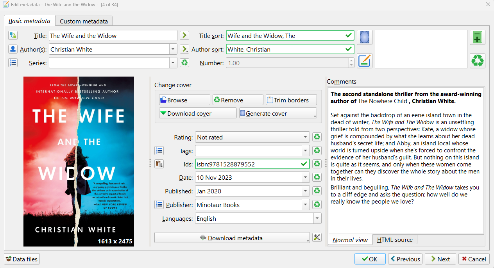Image resolution: width=494 pixels, height=268 pixels.
Task: Select the HTML source tab
Action: coord(395,239)
